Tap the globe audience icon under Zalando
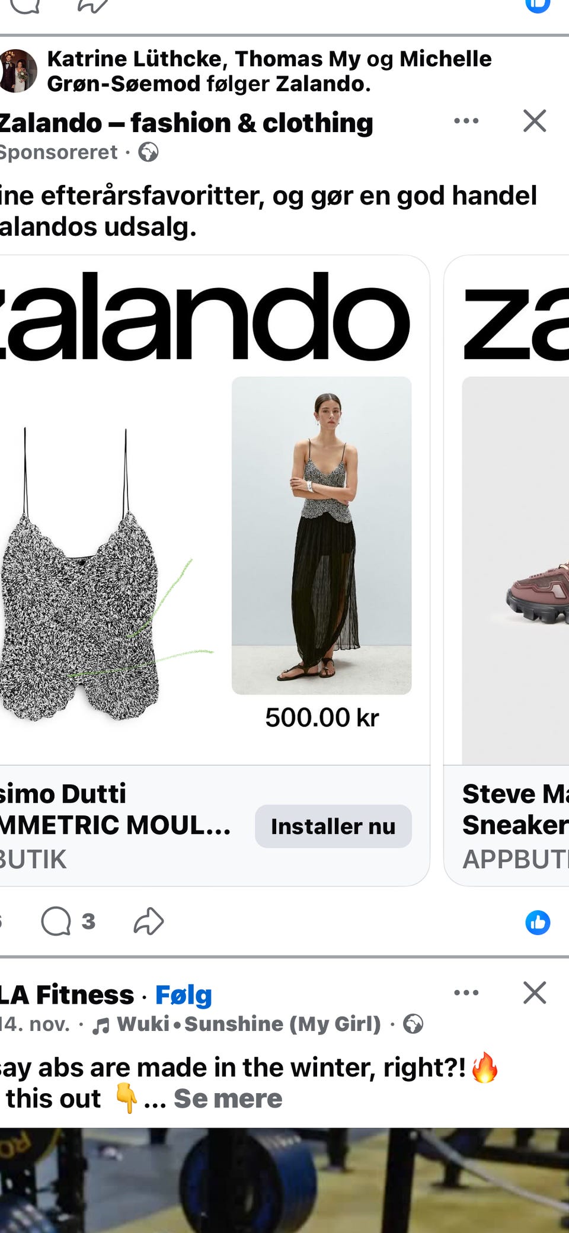569x1233 pixels. tap(148, 152)
